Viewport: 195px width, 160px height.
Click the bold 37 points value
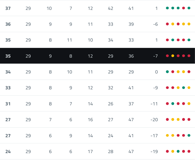tap(8, 8)
